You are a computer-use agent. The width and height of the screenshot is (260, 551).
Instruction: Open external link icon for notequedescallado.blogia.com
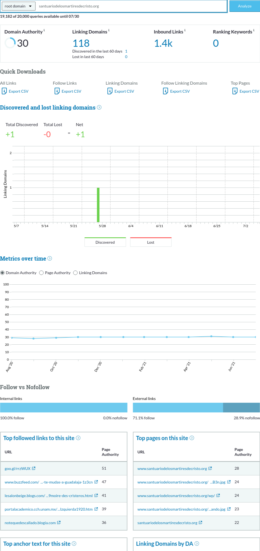59,523
